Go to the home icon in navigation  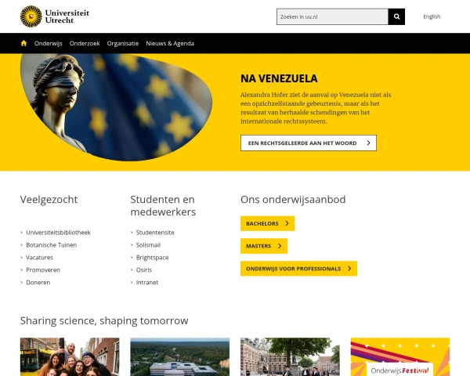[23, 43]
